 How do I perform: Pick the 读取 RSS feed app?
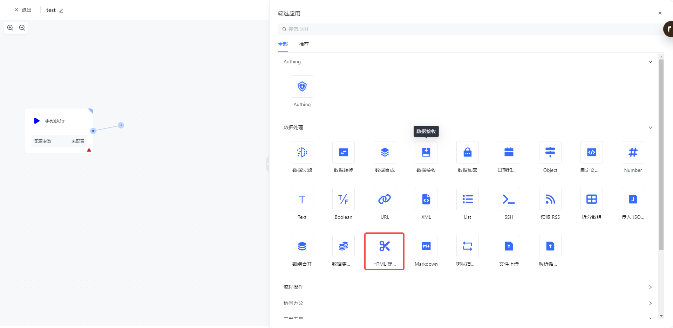tap(550, 200)
